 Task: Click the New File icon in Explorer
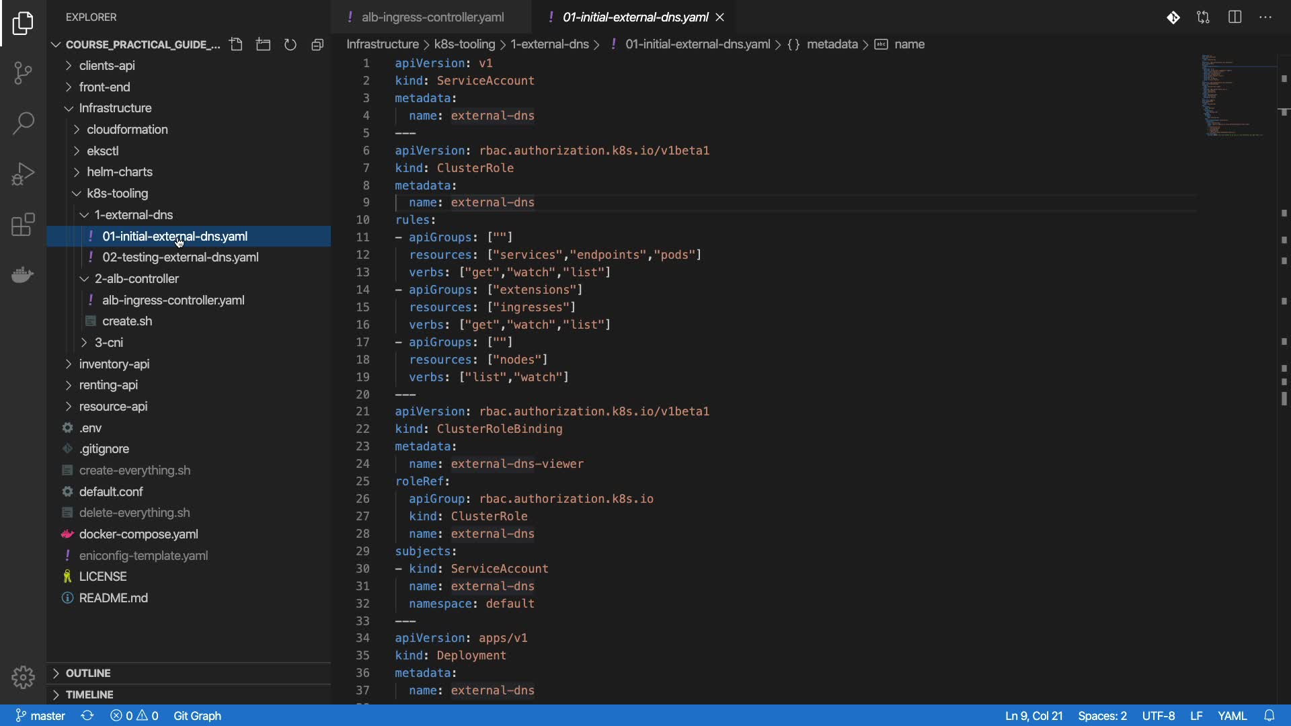click(236, 44)
